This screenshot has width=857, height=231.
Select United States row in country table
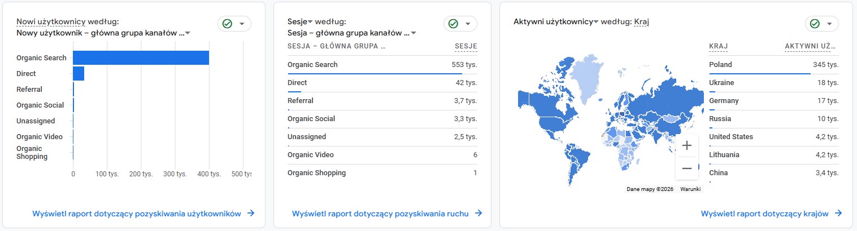[774, 137]
